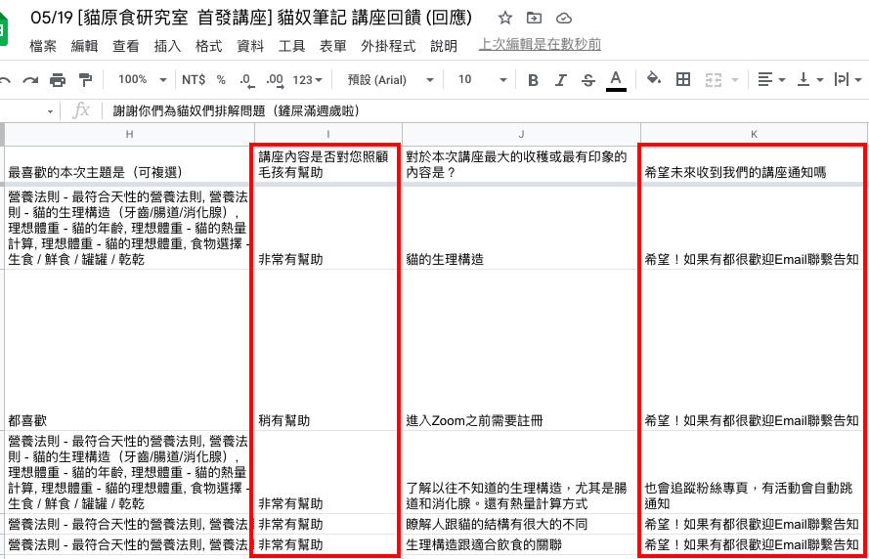The width and height of the screenshot is (869, 559).
Task: Click the redo arrow icon
Action: tap(30, 79)
